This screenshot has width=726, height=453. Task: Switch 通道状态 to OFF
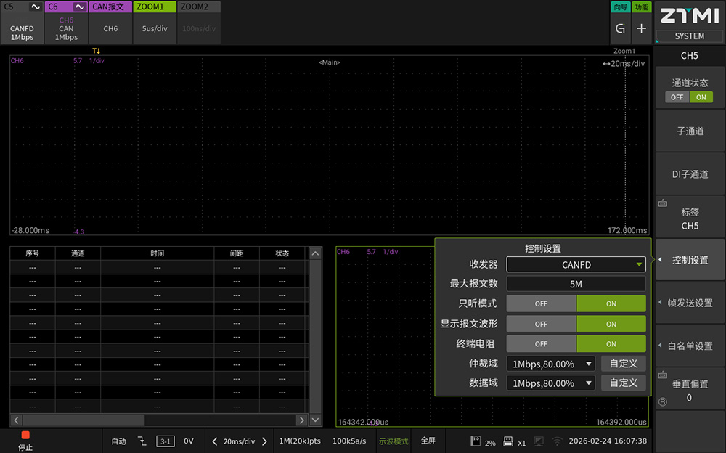(x=677, y=97)
